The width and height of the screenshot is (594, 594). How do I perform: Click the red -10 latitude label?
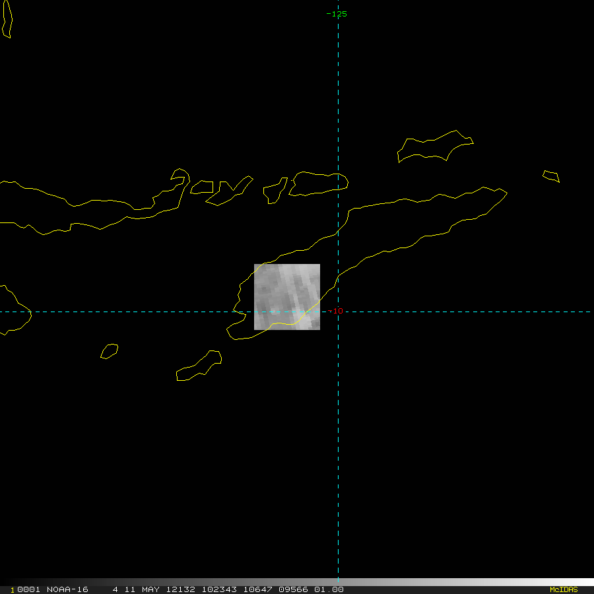coord(337,311)
